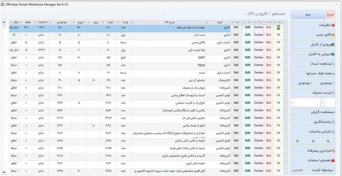Click the خروج exit button
Viewport: 342px width, 176px height.
[330, 15]
